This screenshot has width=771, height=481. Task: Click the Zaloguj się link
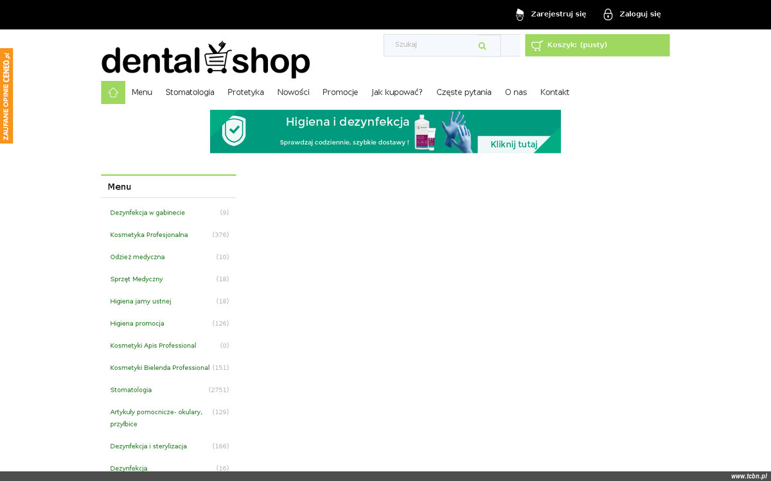coord(640,14)
